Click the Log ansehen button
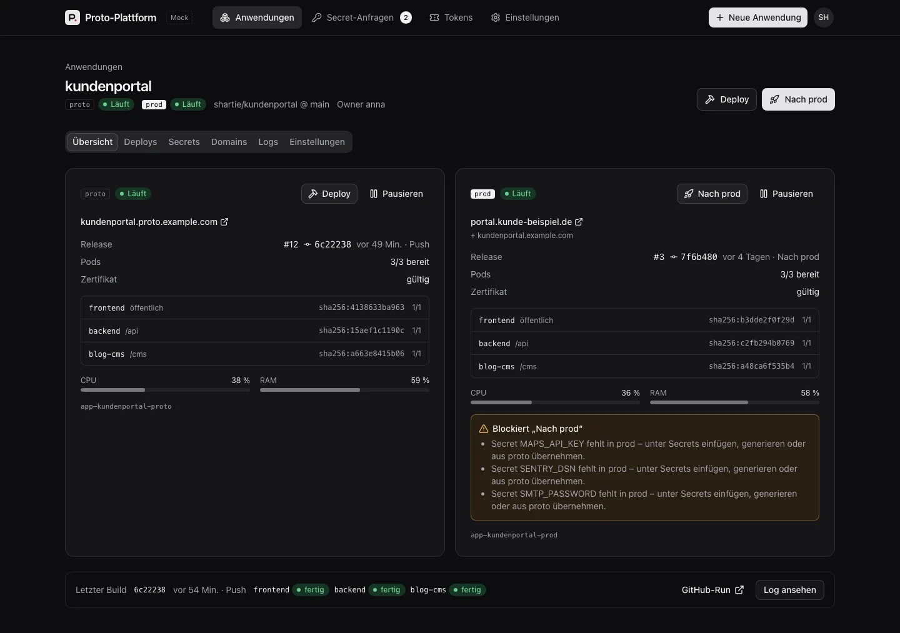 tap(790, 590)
